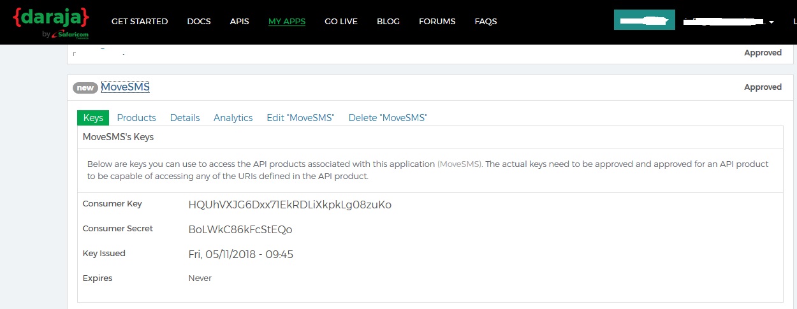Click the Approved status of MoveSMS
The image size is (797, 309).
[x=763, y=87]
